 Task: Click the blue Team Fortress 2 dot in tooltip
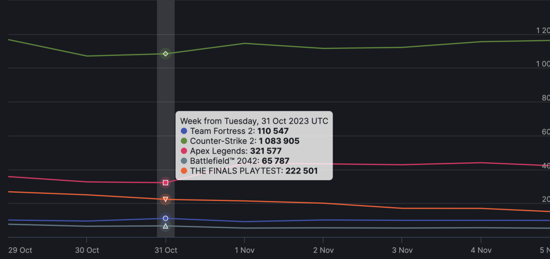[x=184, y=131]
